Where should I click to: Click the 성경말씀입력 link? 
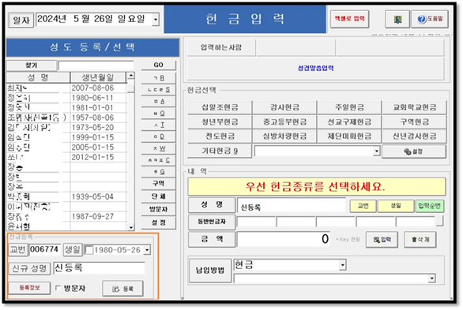click(315, 69)
